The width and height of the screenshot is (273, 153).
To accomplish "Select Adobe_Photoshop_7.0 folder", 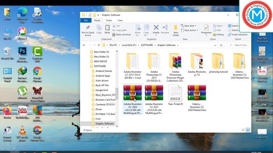I will coord(197,65).
